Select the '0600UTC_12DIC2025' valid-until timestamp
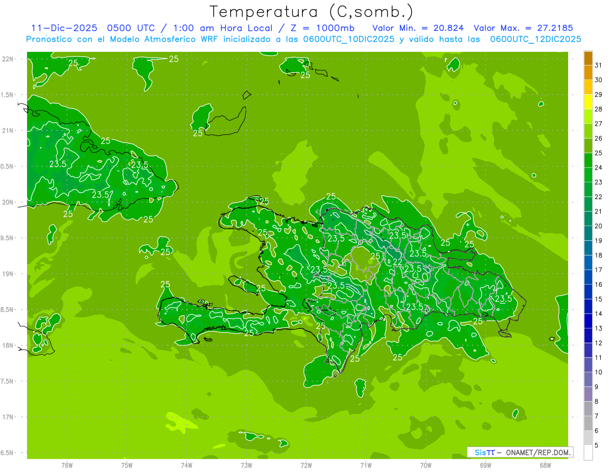This screenshot has width=612, height=472. coord(535,39)
